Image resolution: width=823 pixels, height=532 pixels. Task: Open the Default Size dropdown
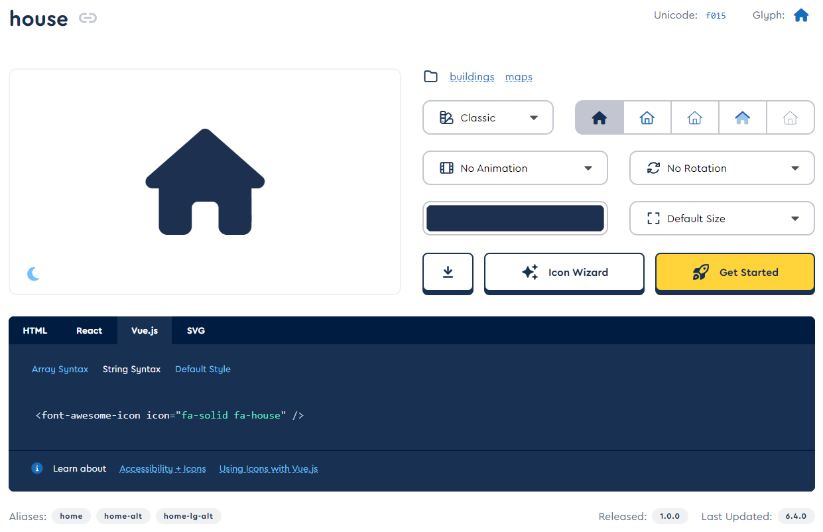click(x=722, y=218)
